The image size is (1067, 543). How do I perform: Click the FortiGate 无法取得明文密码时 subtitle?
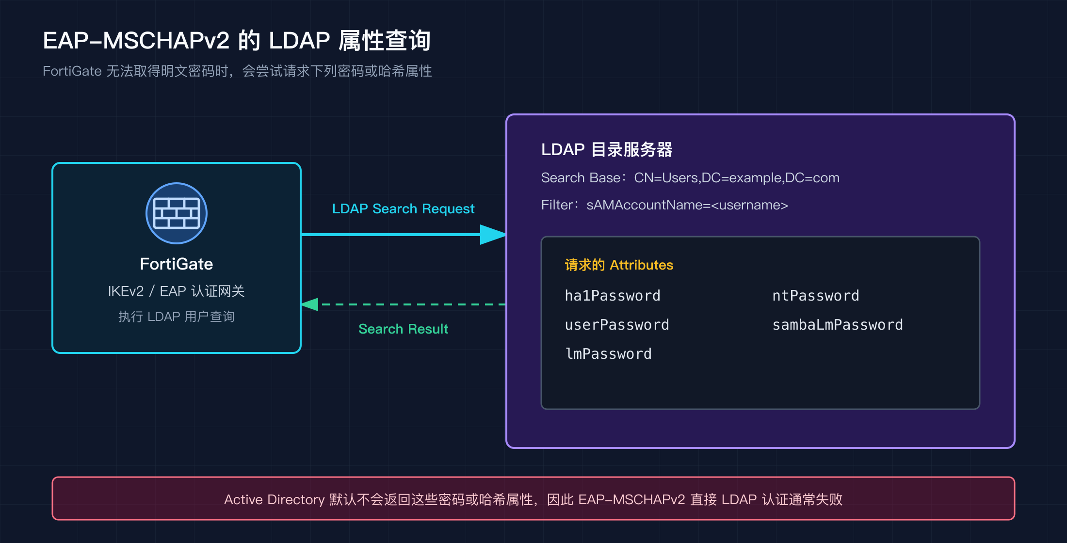click(237, 71)
